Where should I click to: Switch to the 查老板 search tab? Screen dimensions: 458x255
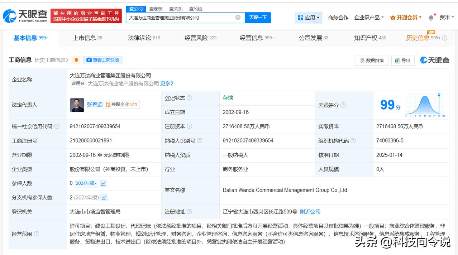(x=156, y=9)
